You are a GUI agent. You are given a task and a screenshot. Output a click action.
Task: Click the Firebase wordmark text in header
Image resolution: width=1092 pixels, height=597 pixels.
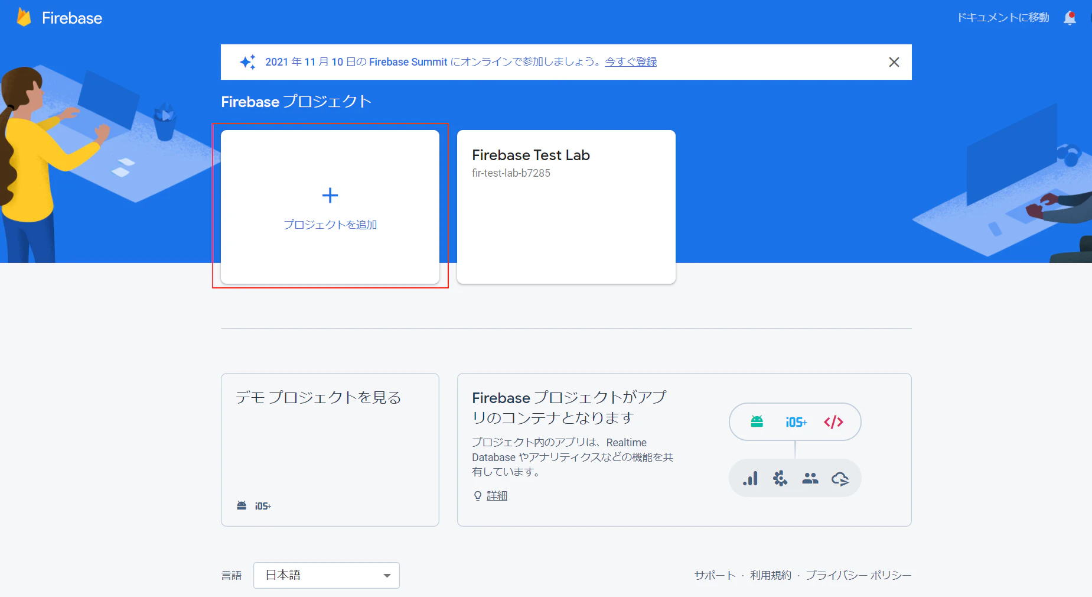coord(72,18)
